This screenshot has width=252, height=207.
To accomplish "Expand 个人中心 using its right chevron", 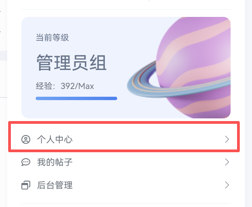I will click(x=227, y=139).
